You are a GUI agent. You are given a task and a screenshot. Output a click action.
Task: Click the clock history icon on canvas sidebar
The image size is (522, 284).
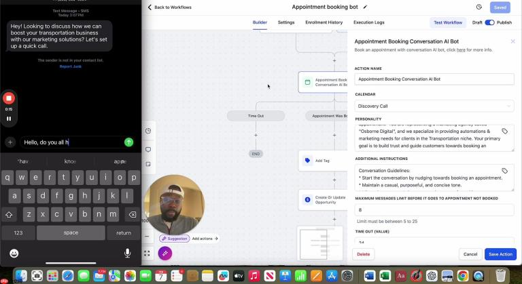tap(148, 131)
